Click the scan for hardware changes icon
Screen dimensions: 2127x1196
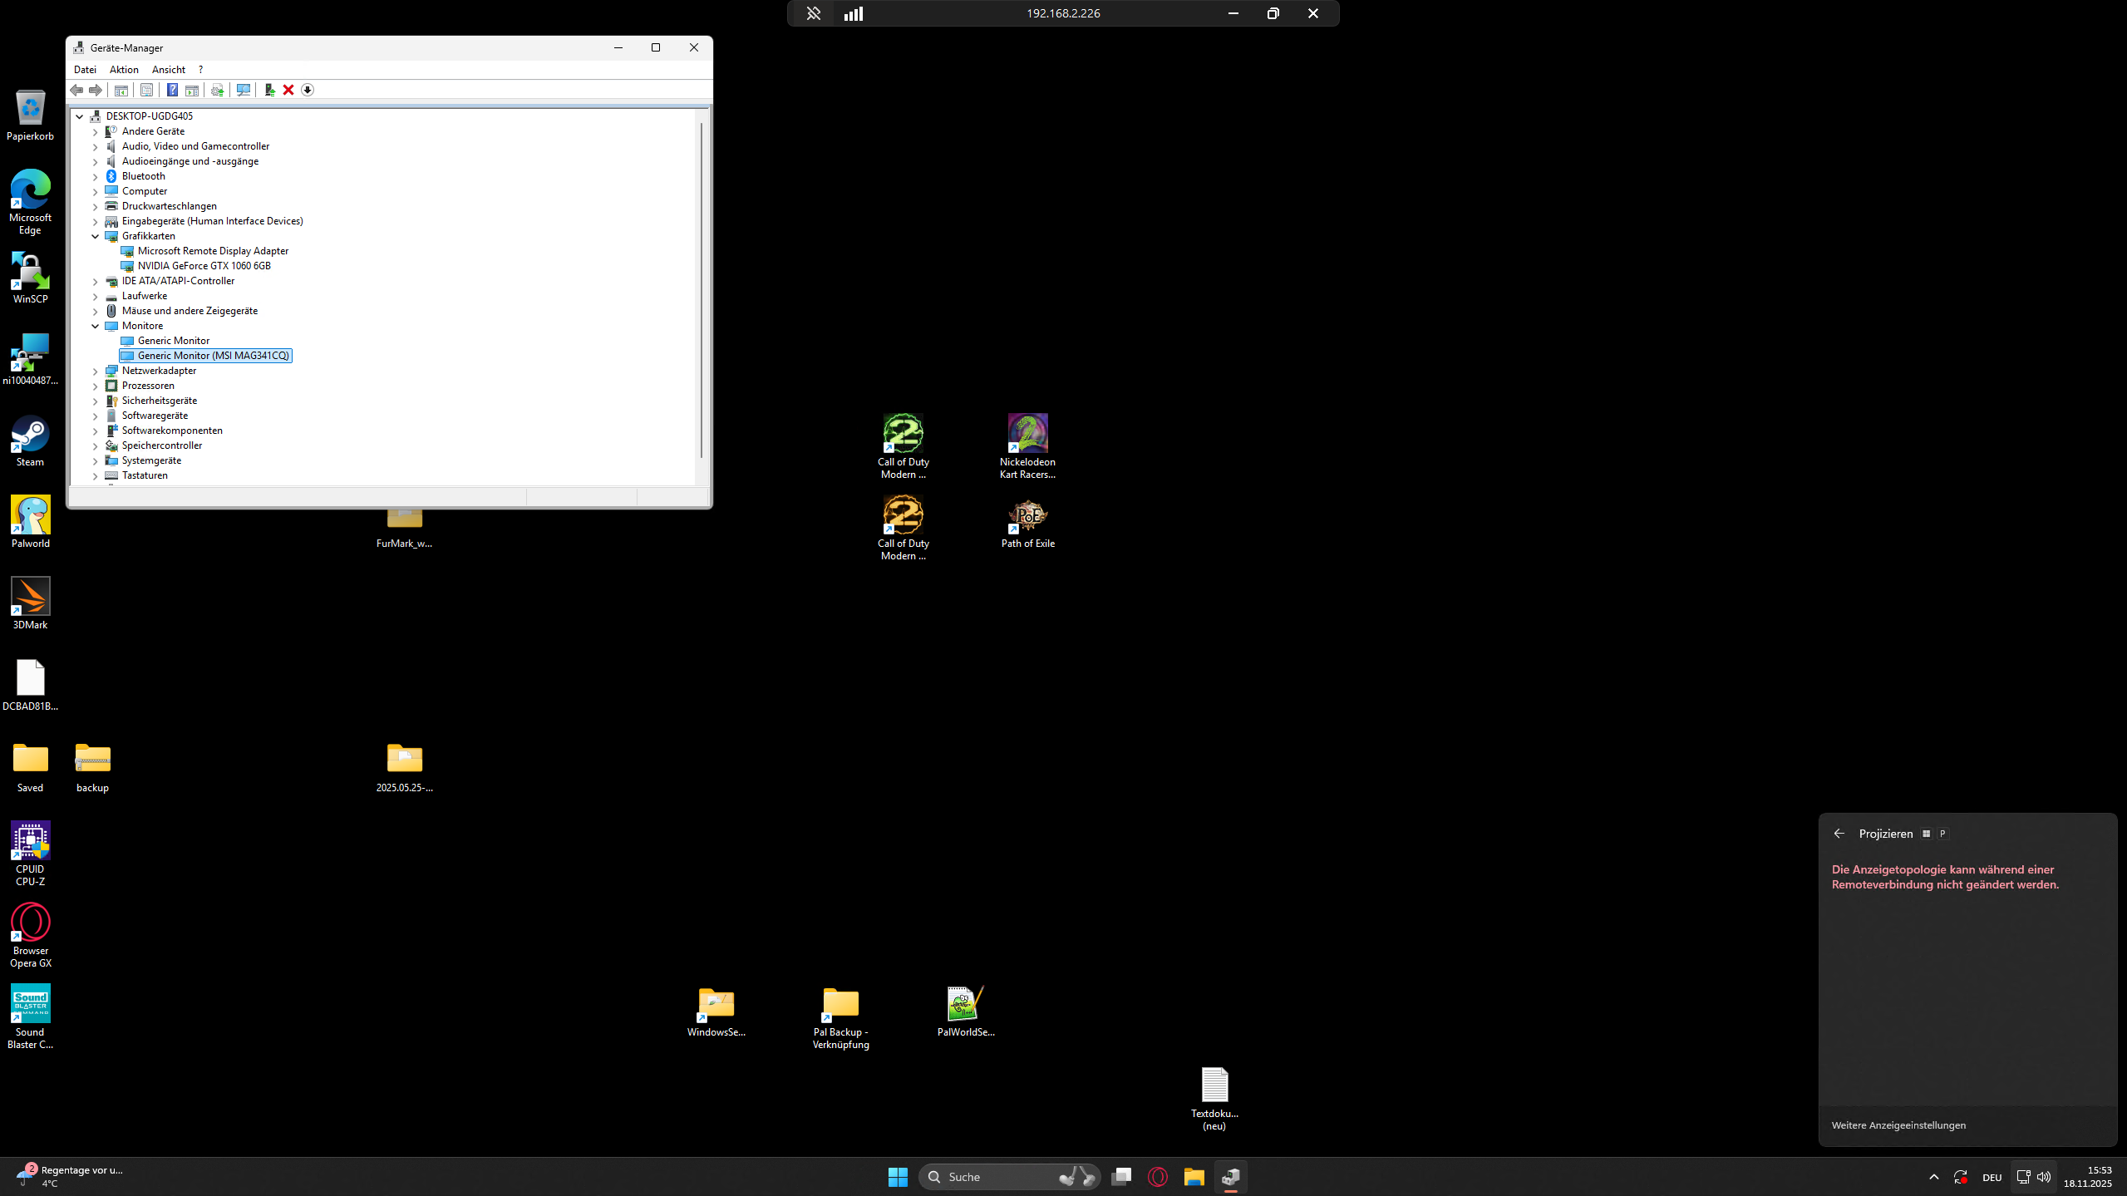click(244, 90)
